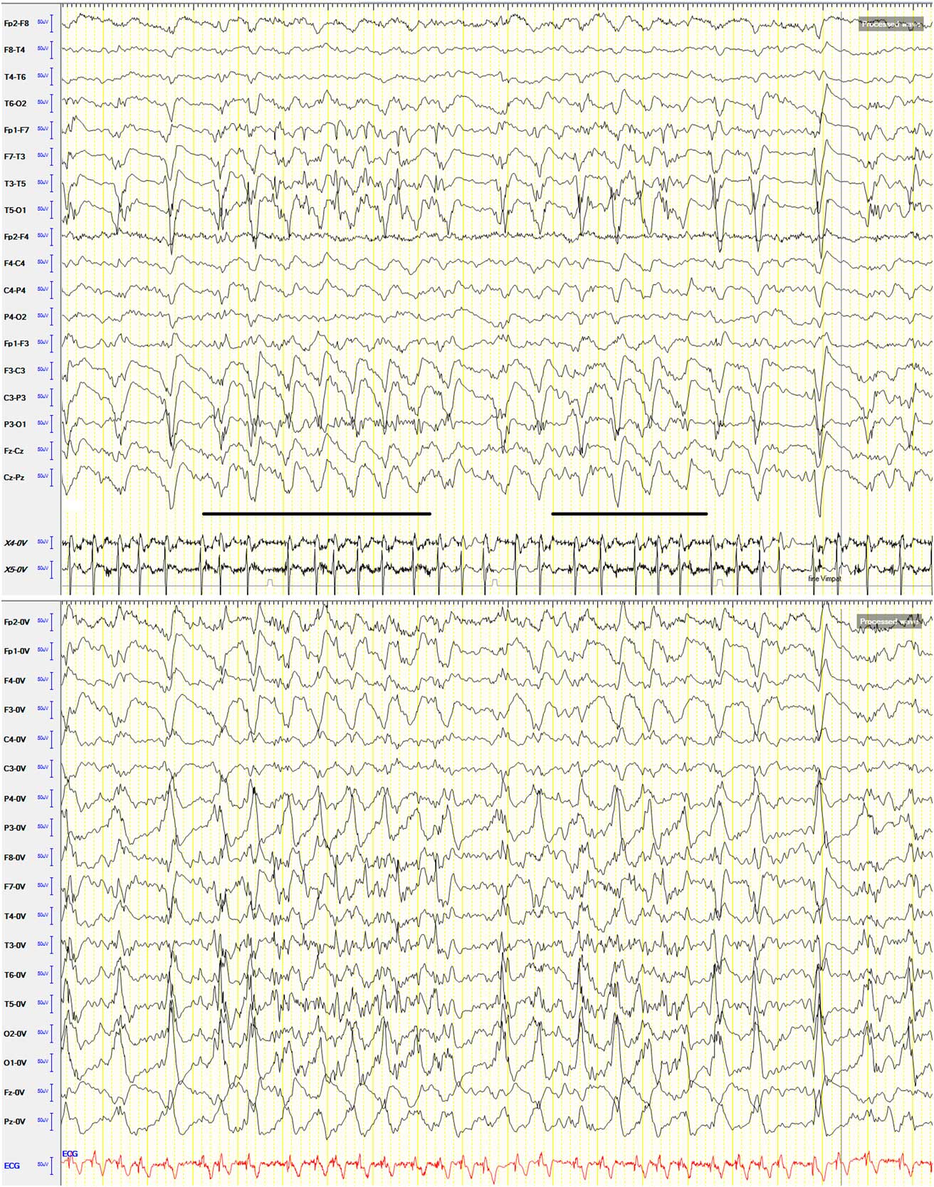Click the 50uV scale marker beside Pz-0V
The image size is (934, 1187).
pos(43,1121)
